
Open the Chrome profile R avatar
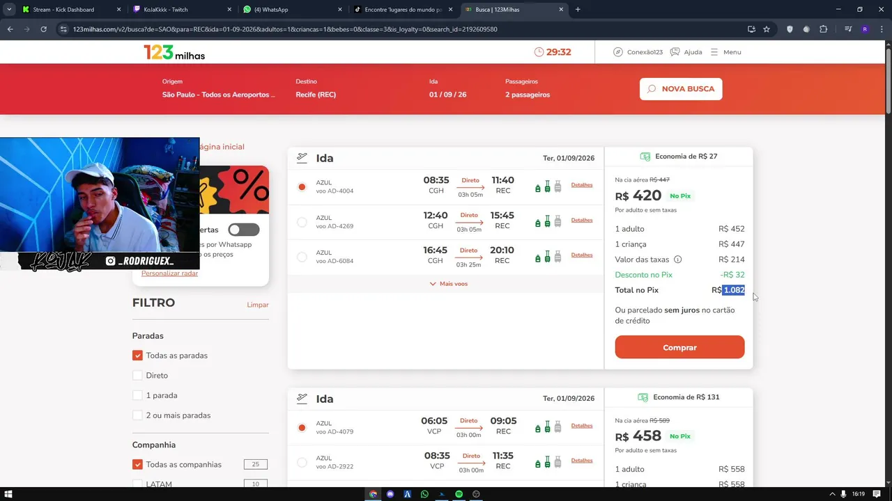[865, 29]
